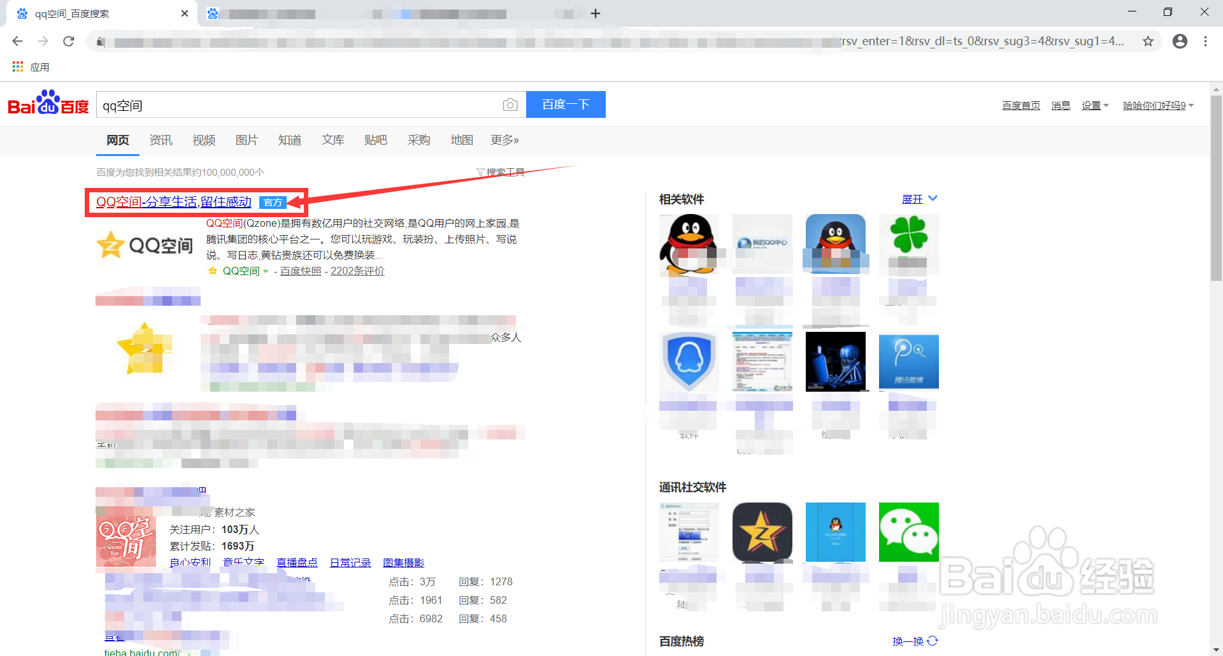Open the dark blue skeleton software thumbnail
Screen dimensions: 1223x656
pos(836,361)
